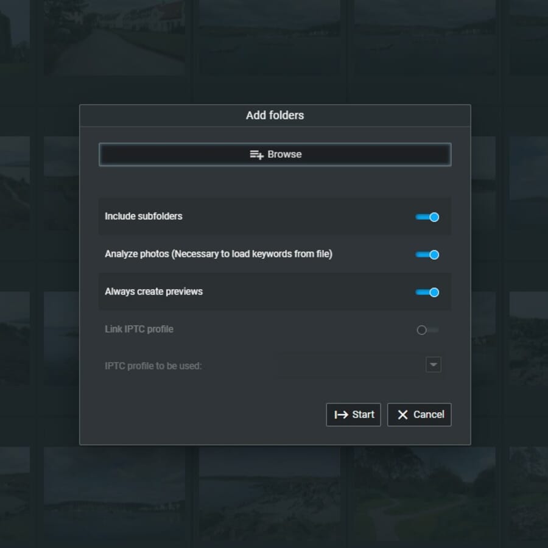Turn off the Analyze photos switch
Viewport: 548px width, 548px height.
click(427, 255)
